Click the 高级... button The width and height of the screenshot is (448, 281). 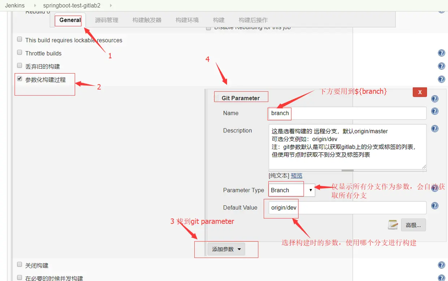[413, 225]
